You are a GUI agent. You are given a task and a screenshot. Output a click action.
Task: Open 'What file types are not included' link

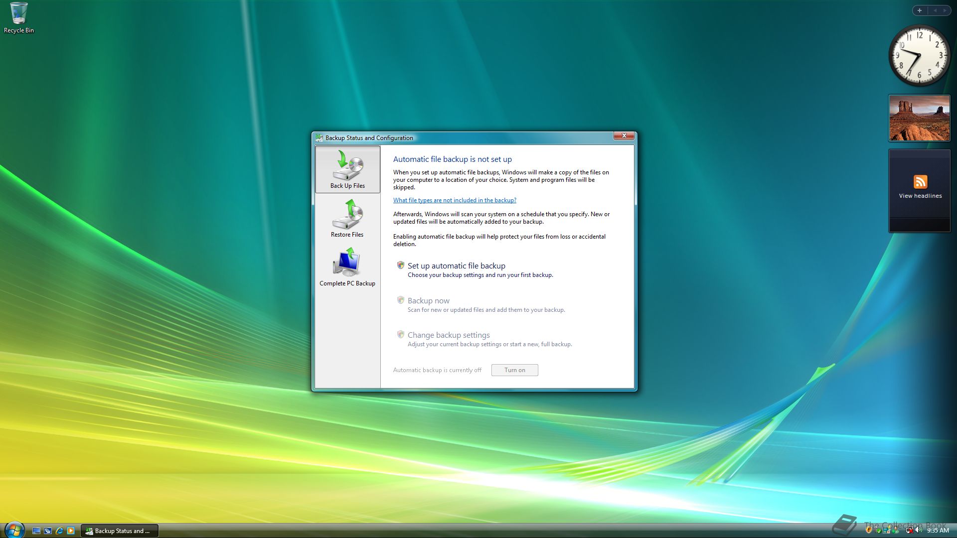(455, 200)
